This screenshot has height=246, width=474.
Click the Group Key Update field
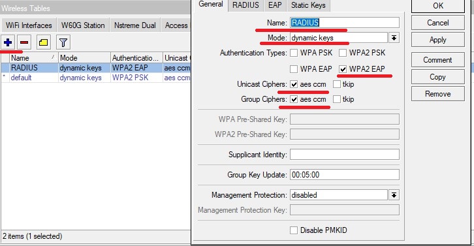[x=345, y=175]
